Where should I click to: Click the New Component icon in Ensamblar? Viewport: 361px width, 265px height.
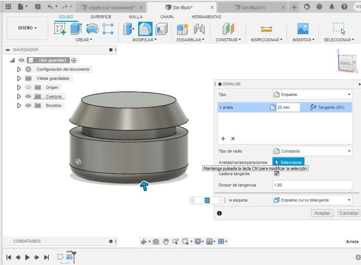183,29
